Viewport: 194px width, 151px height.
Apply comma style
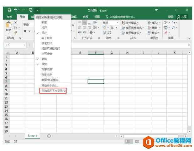(x=117, y=28)
